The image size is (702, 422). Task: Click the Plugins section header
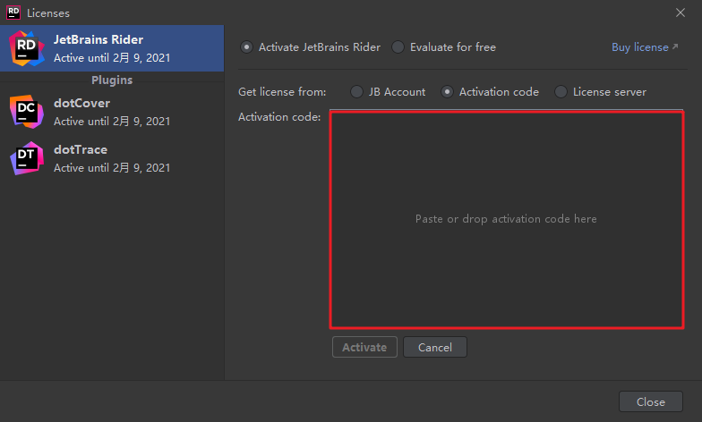click(112, 80)
